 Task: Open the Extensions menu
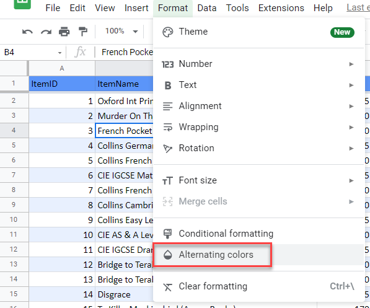point(281,8)
